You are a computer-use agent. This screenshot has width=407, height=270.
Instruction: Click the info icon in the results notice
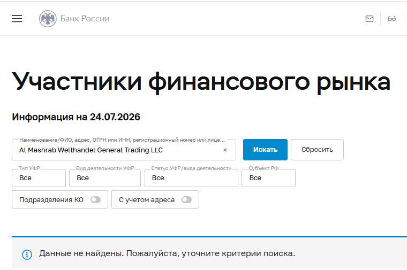click(x=27, y=254)
